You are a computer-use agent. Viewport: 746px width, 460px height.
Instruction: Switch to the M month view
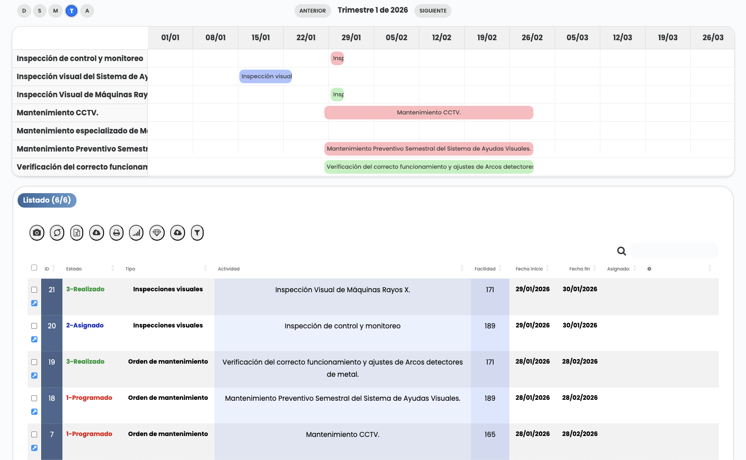[x=56, y=11]
